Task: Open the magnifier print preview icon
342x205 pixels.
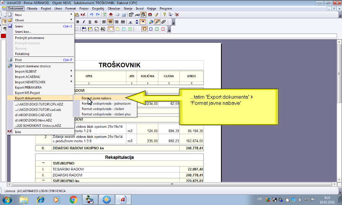Action: [x=143, y=14]
